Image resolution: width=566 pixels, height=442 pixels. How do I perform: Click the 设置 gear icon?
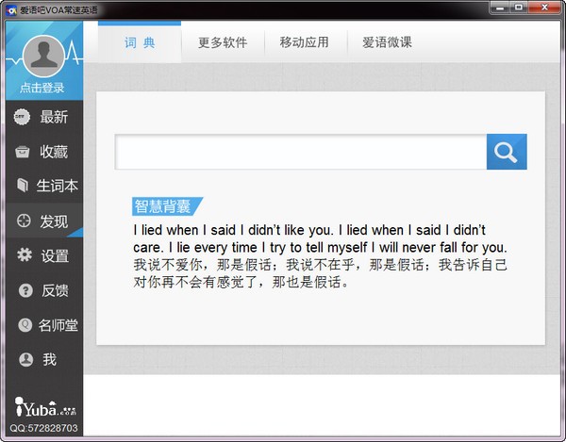25,254
